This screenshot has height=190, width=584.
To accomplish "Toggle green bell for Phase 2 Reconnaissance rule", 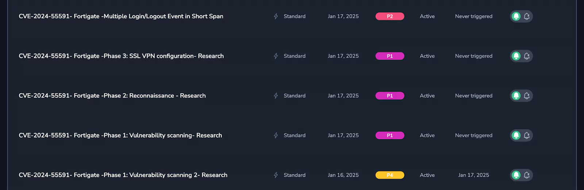I will click(x=516, y=96).
